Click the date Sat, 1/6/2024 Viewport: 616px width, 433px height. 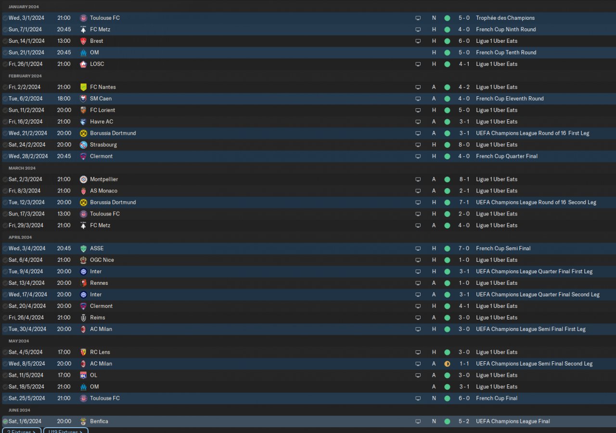tap(25, 422)
